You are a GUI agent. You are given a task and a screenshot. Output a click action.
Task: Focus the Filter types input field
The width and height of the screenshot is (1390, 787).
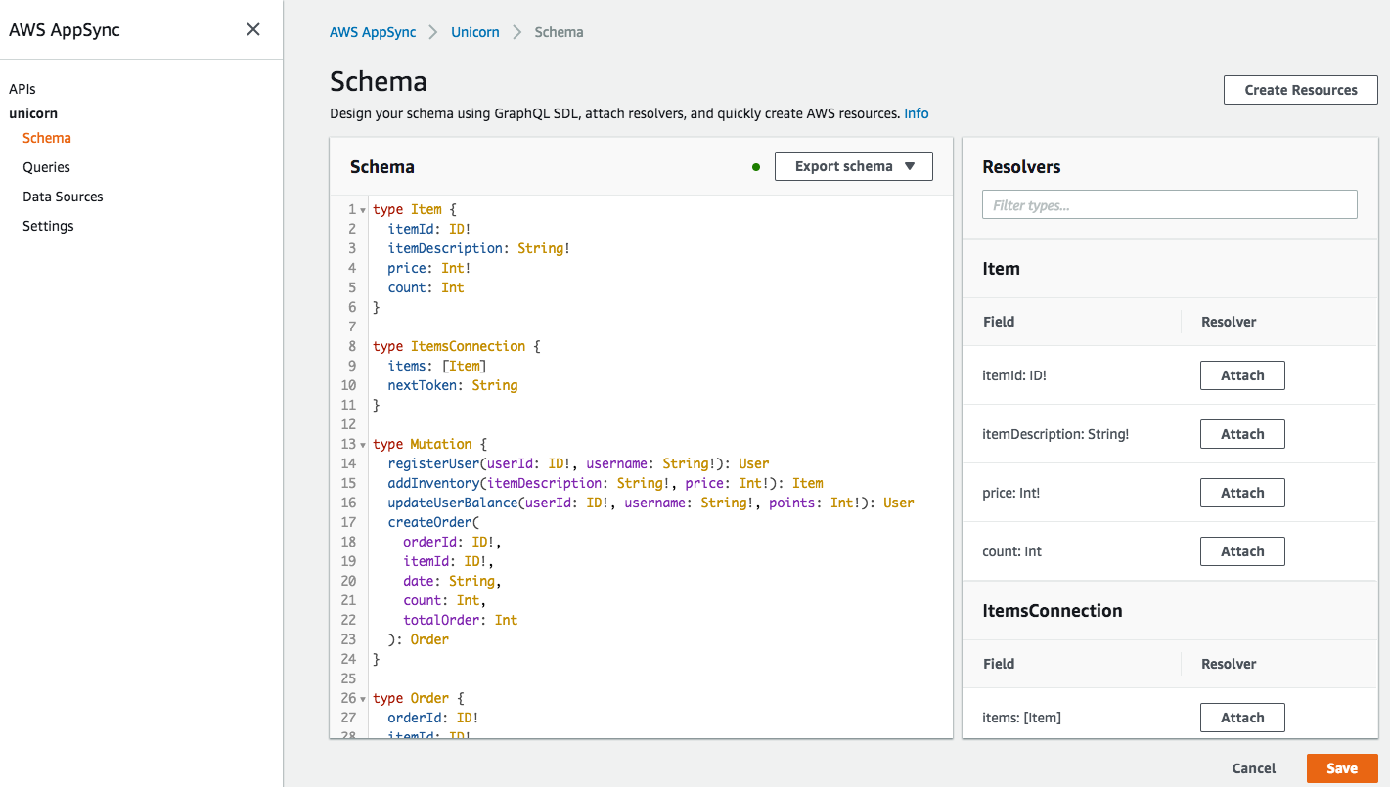1170,204
